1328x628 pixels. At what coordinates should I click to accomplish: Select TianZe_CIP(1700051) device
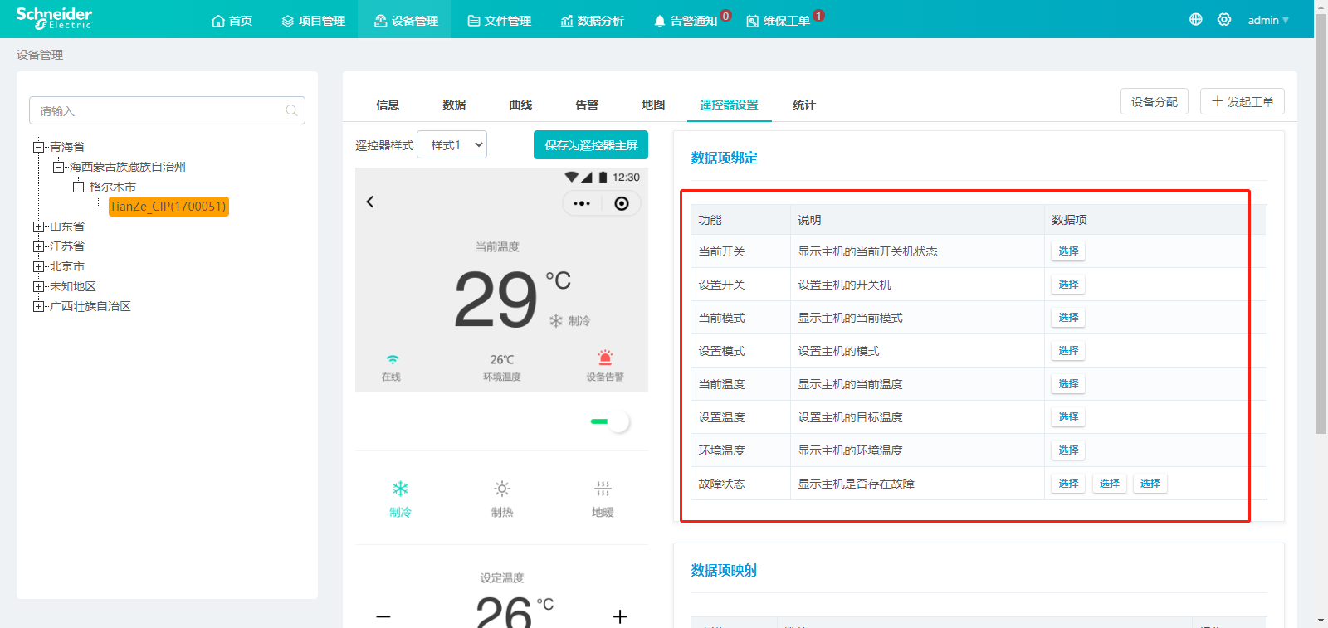[168, 207]
